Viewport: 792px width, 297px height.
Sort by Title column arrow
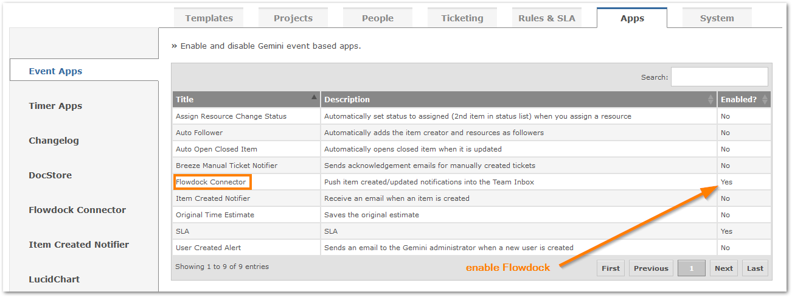coord(314,97)
